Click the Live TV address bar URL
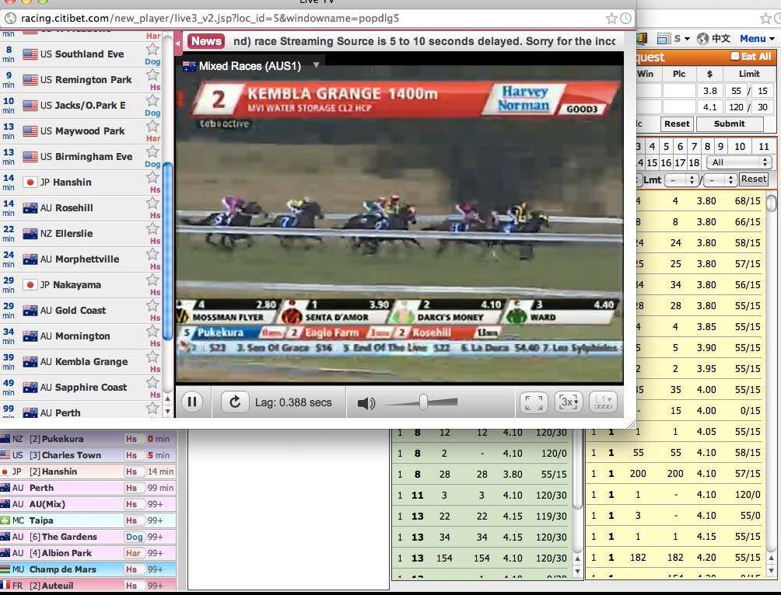Screen dimensions: 781x595 point(210,19)
